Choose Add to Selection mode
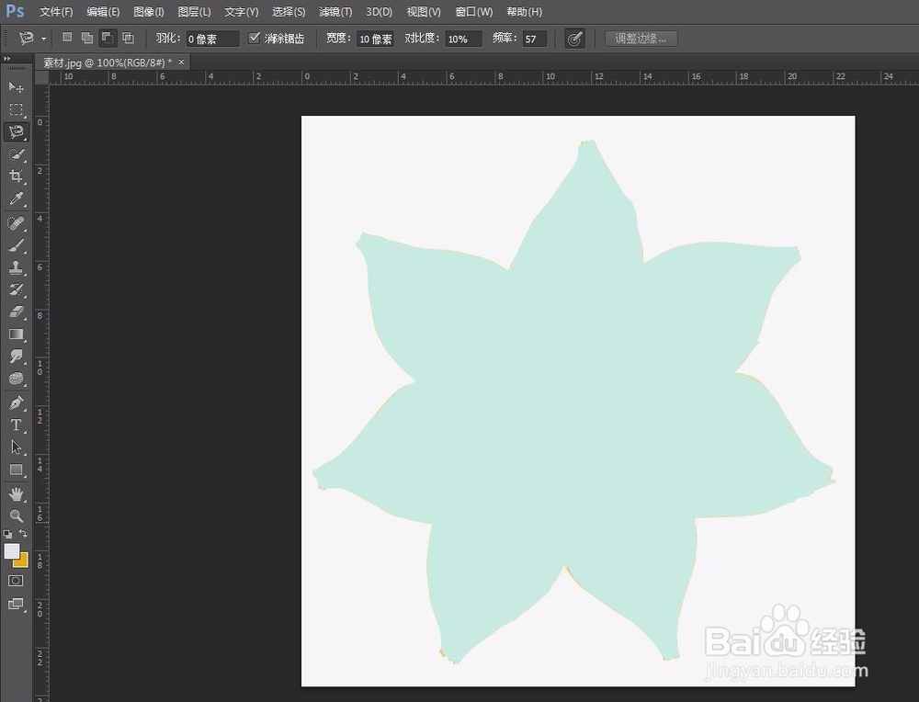The height and width of the screenshot is (702, 919). coord(86,38)
